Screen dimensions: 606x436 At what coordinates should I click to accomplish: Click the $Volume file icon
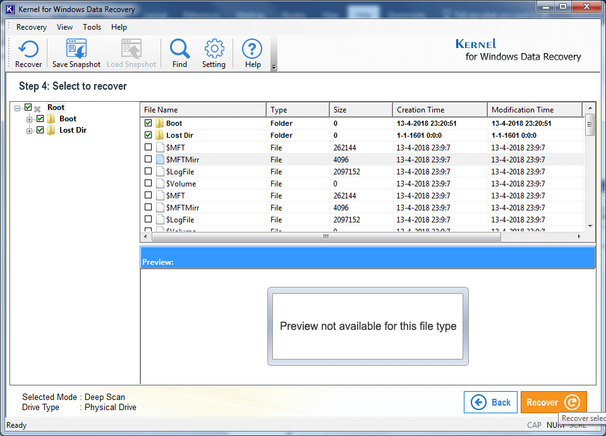click(160, 183)
